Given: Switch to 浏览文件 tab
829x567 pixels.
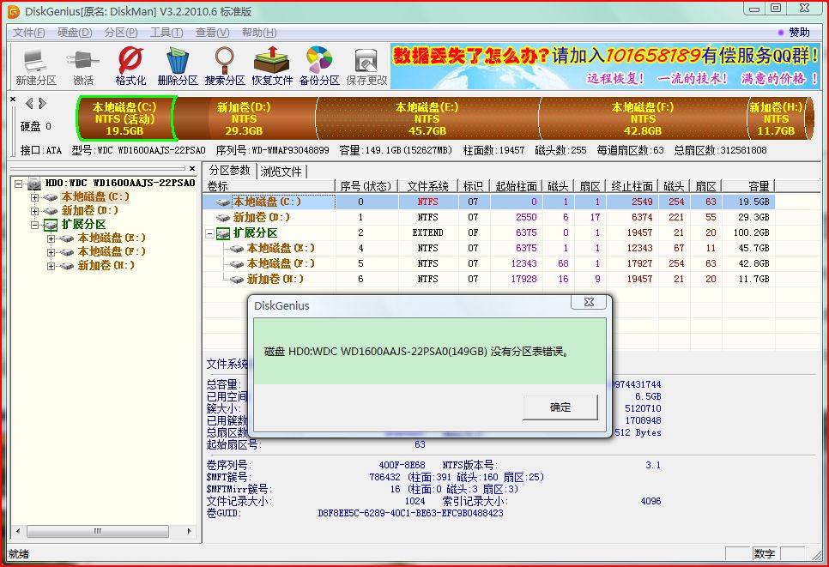Looking at the screenshot, I should tap(281, 172).
